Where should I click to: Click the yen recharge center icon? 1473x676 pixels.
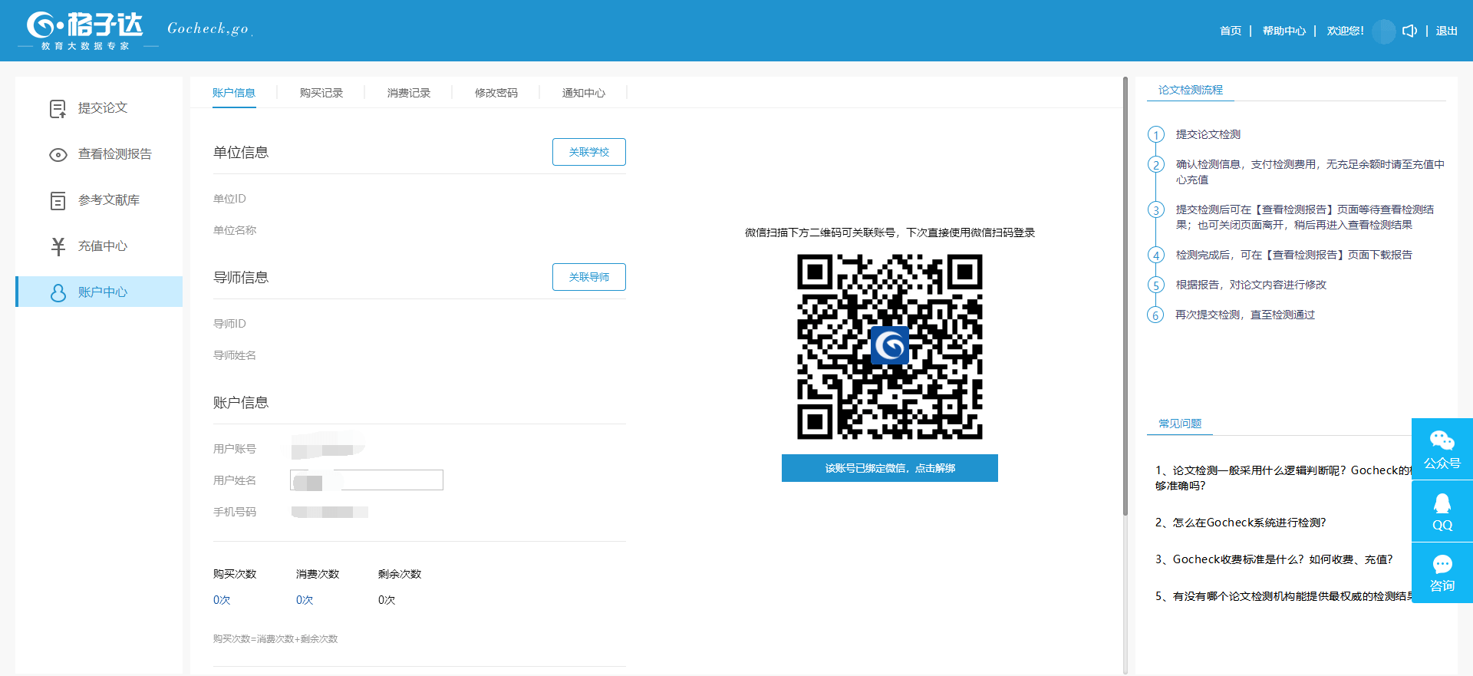(x=58, y=246)
